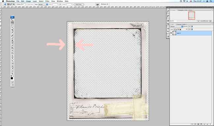This screenshot has width=214, height=126.
Task: Open the Go to Bridge icon
Action: point(98,4)
